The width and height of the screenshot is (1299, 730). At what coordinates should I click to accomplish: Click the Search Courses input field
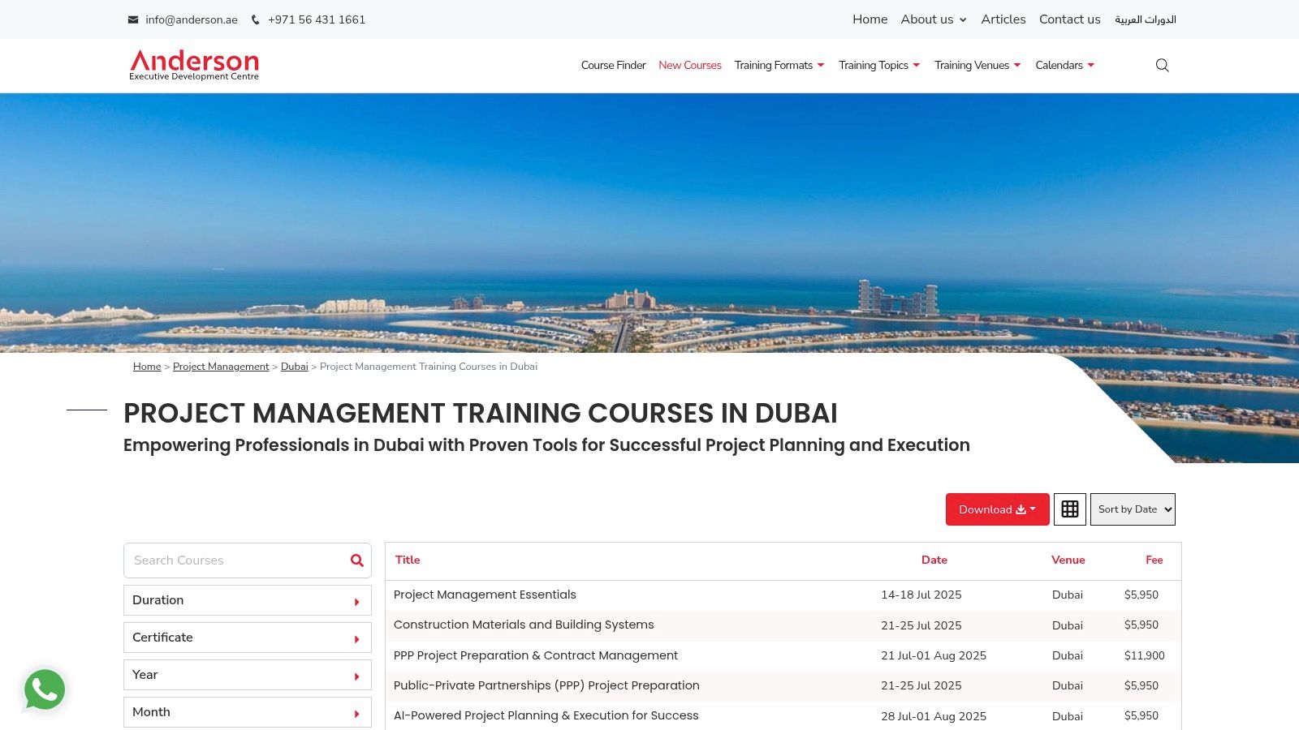click(234, 560)
